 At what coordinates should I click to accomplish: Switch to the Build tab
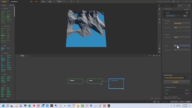click(179, 6)
